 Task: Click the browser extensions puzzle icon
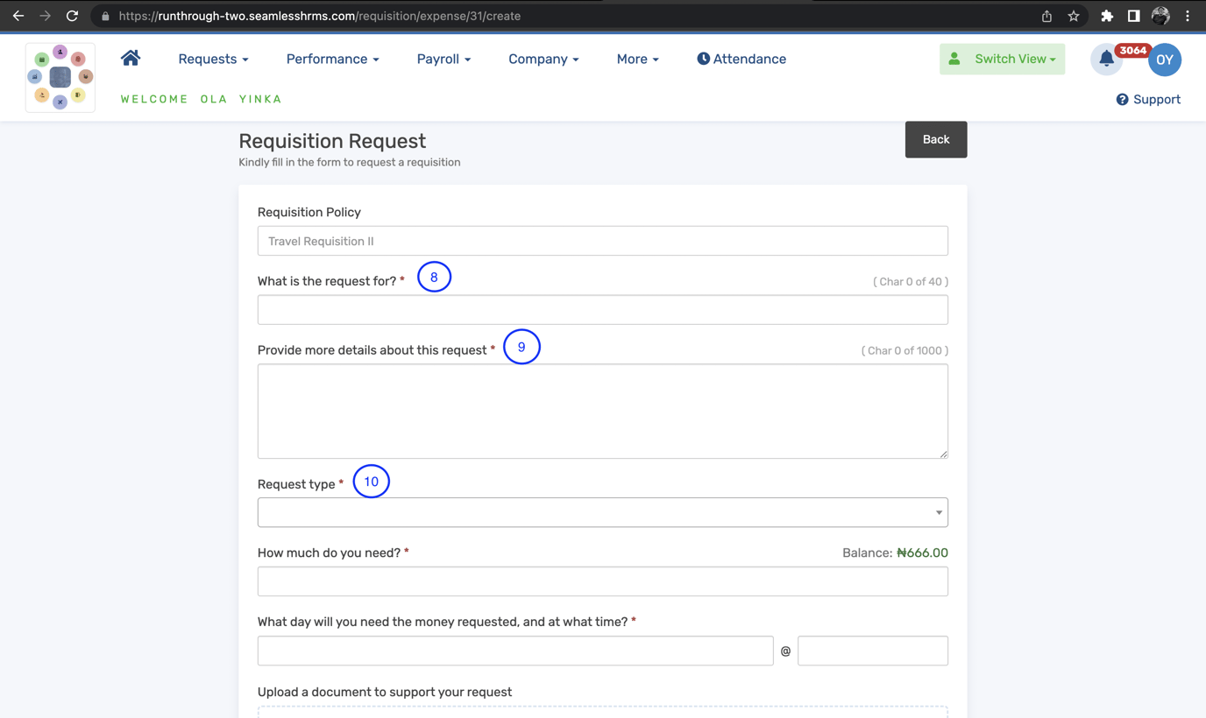point(1107,15)
